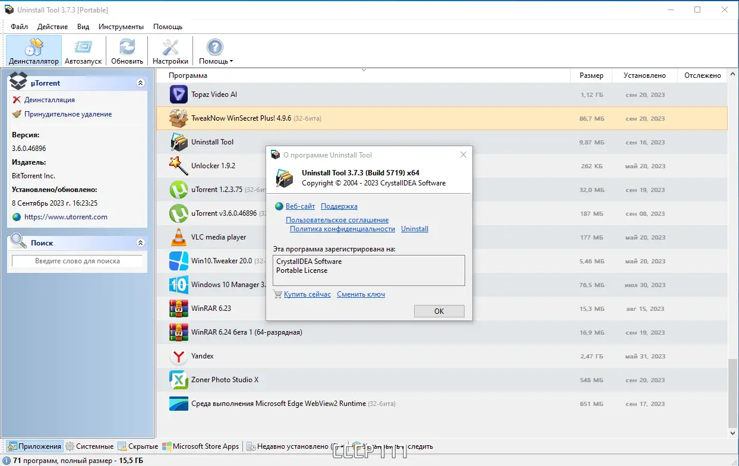This screenshot has height=466, width=739.
Task: Click the Zoner Photo Studio X icon
Action: pos(178,380)
